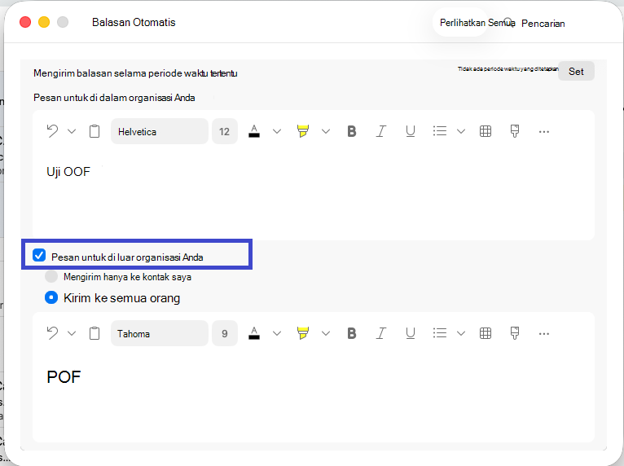Click format painter in Helvetica toolbar
624x466 pixels.
tap(515, 131)
